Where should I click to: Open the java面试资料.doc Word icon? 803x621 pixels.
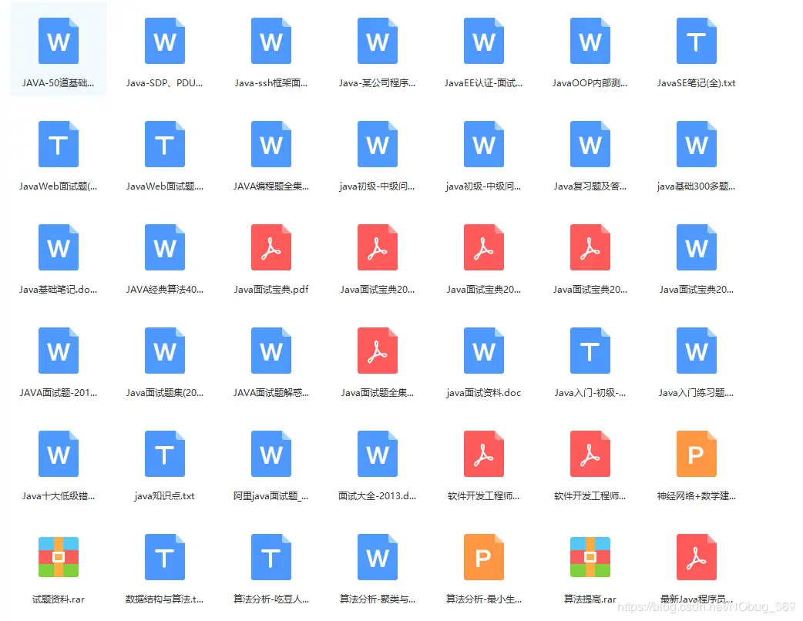483,351
